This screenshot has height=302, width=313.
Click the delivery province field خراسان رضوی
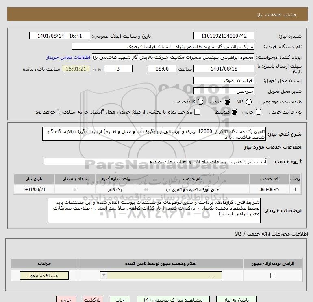point(224,80)
